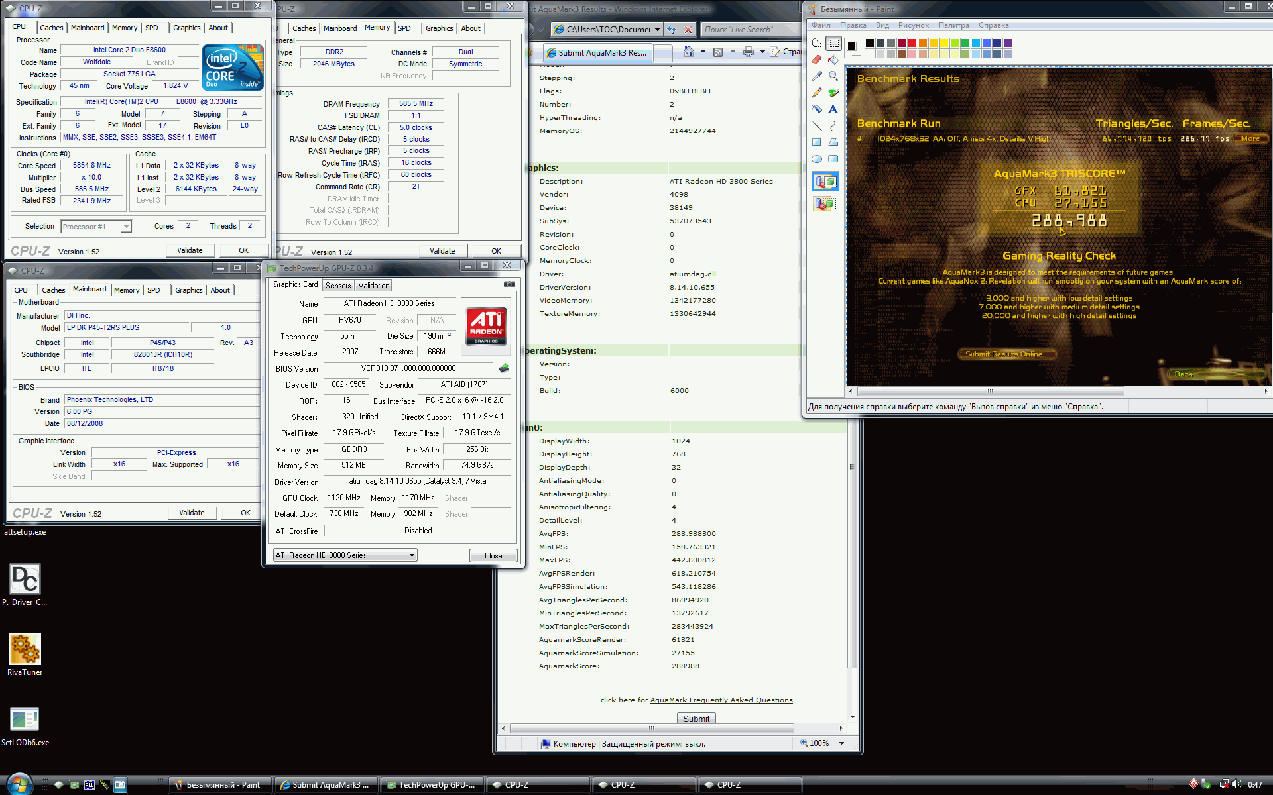Image resolution: width=1273 pixels, height=795 pixels.
Task: Select the Rectangle shape tool
Action: point(817,142)
